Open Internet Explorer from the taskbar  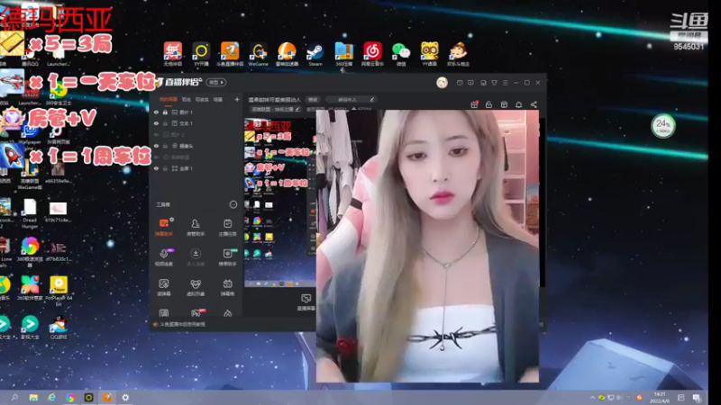51,398
